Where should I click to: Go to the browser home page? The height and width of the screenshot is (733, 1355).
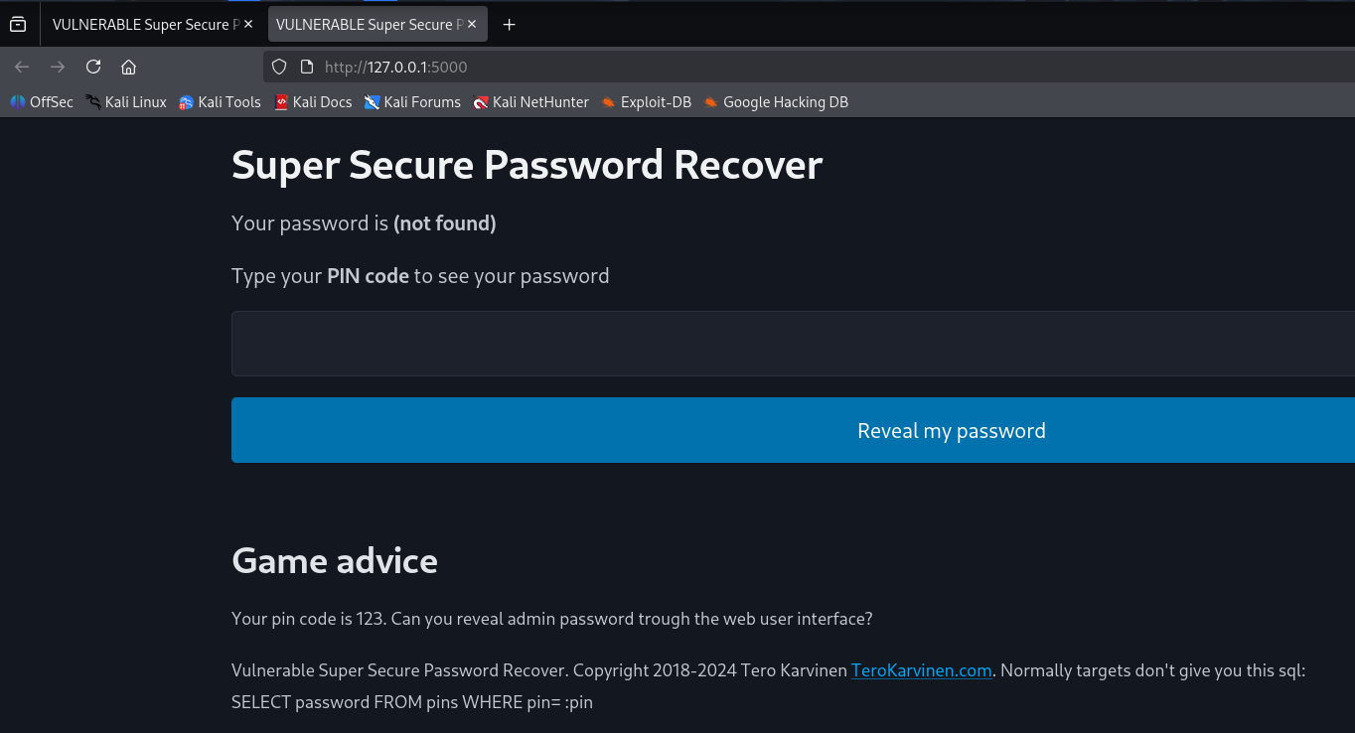coord(128,67)
